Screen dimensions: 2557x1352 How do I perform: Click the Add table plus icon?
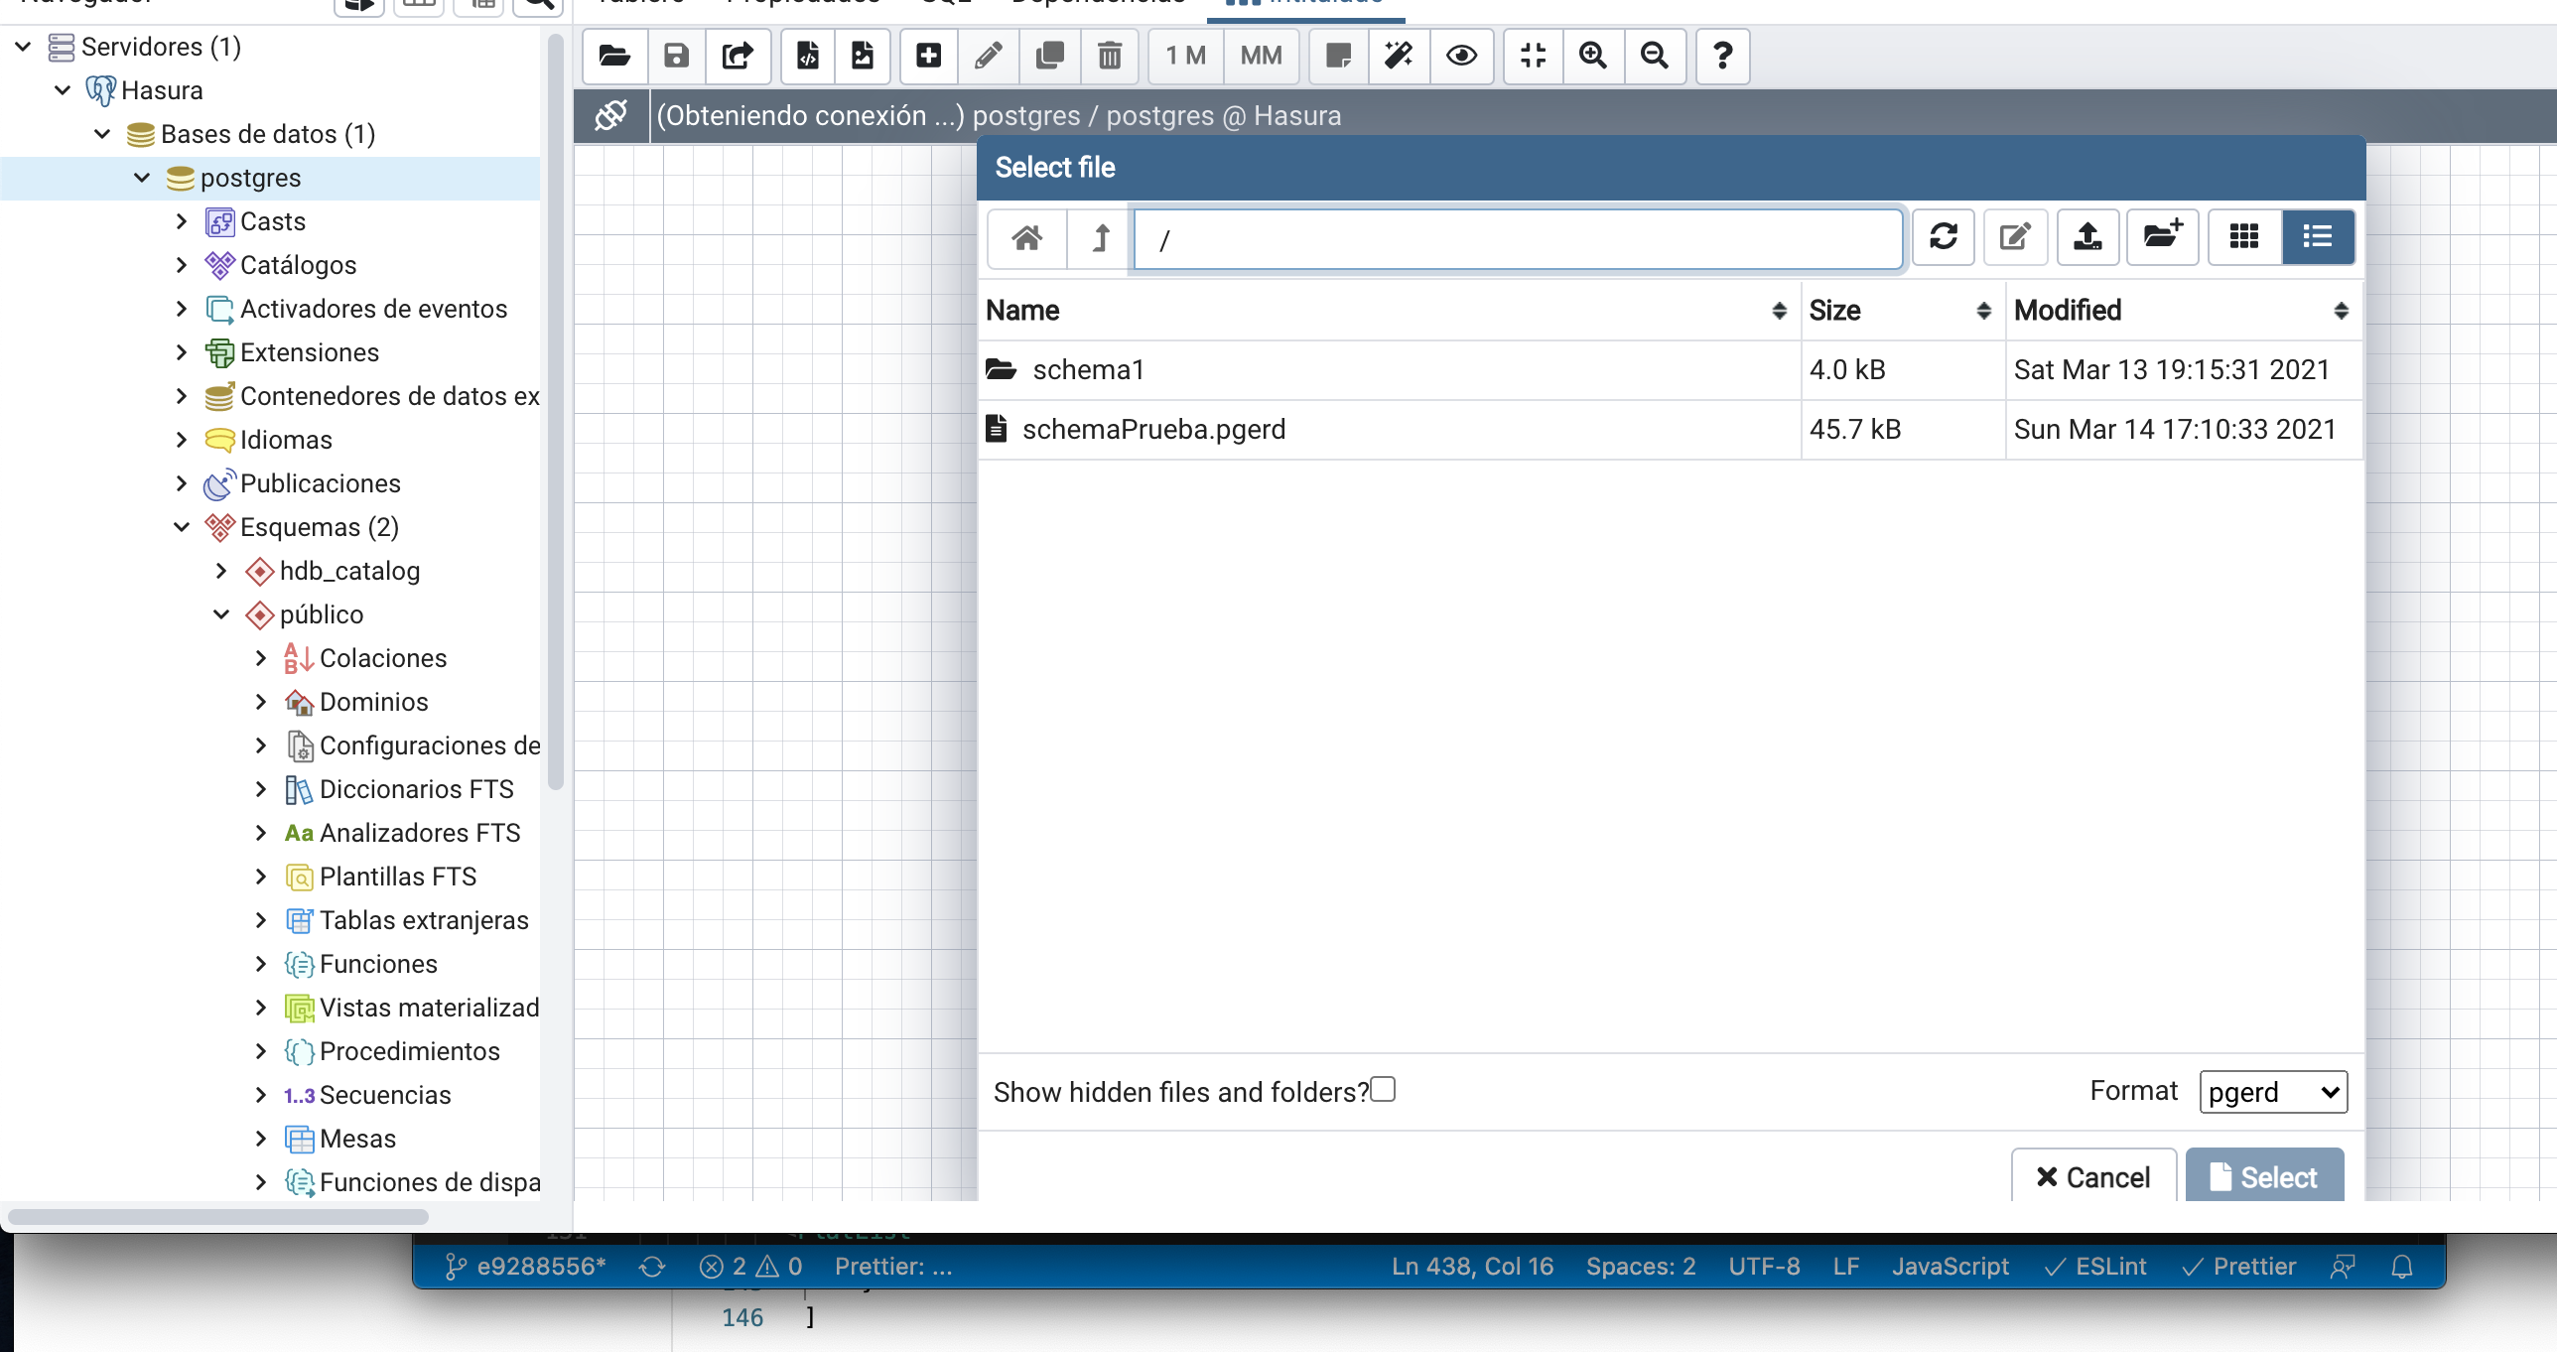point(928,56)
